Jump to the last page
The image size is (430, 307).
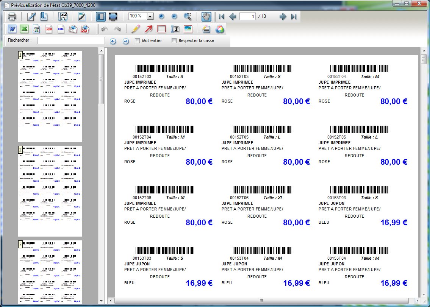pos(294,17)
